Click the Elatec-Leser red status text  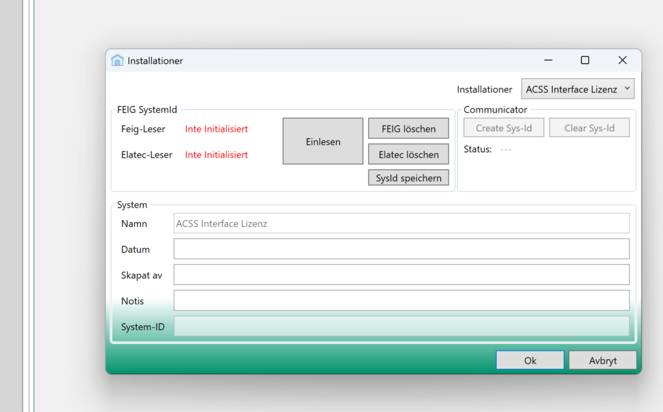(216, 155)
